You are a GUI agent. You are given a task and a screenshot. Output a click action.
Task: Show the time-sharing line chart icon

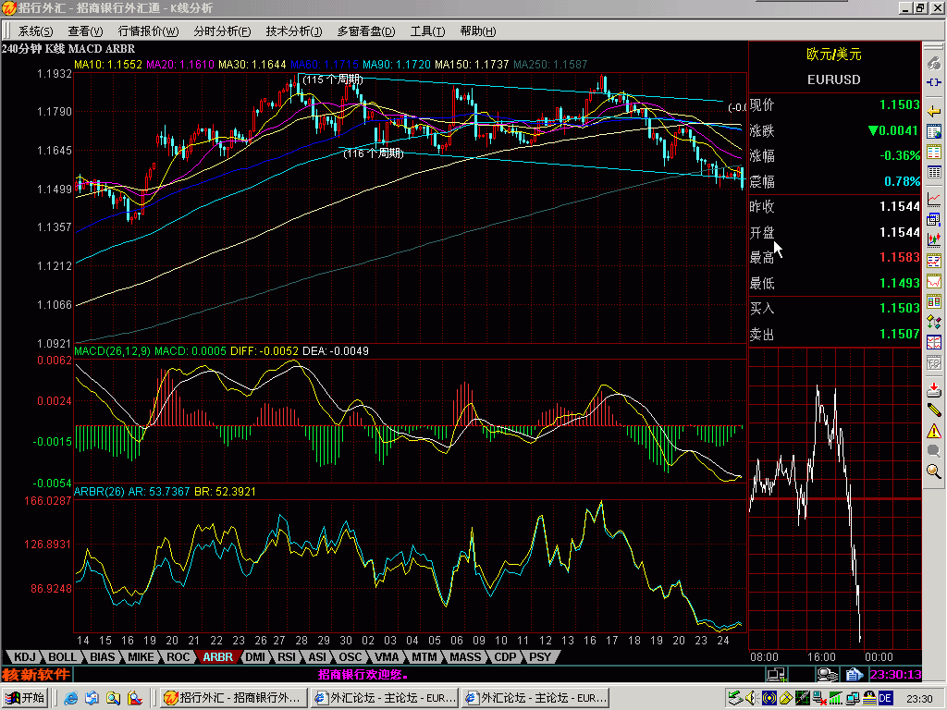934,199
